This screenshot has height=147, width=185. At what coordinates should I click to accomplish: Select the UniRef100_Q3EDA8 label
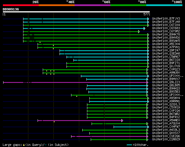(166, 54)
